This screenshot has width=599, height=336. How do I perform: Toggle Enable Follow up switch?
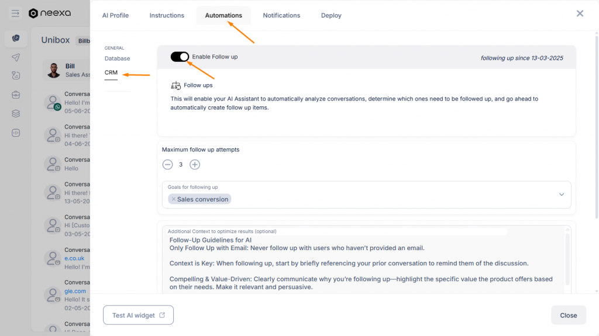(180, 57)
